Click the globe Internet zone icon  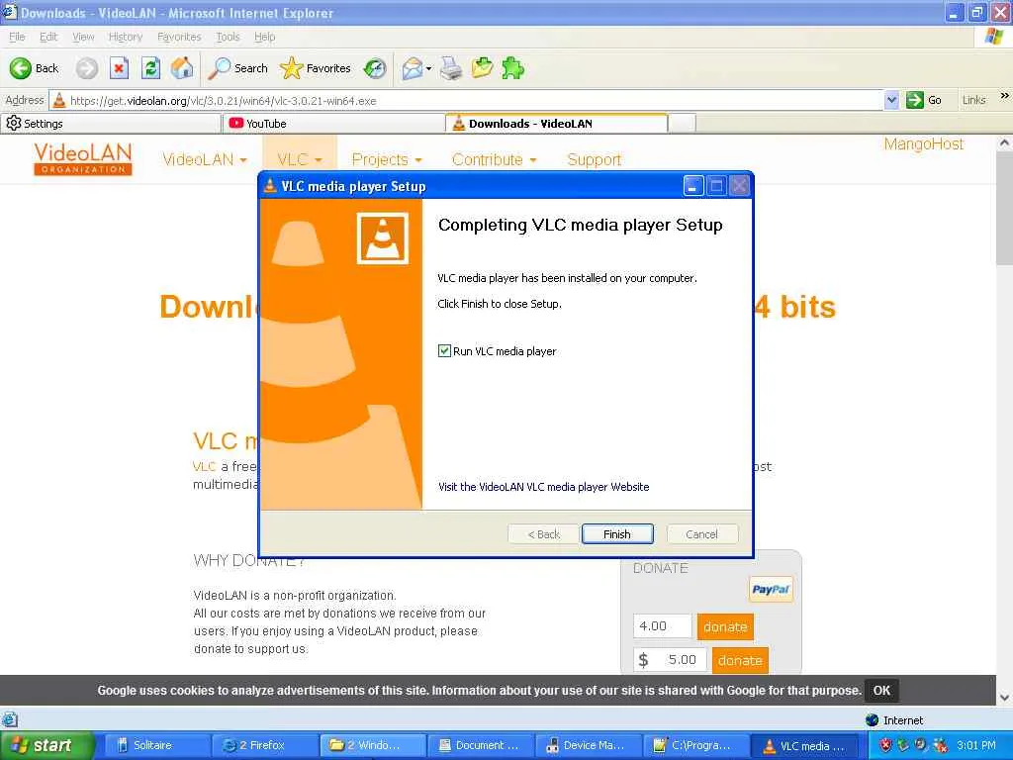[x=872, y=720]
